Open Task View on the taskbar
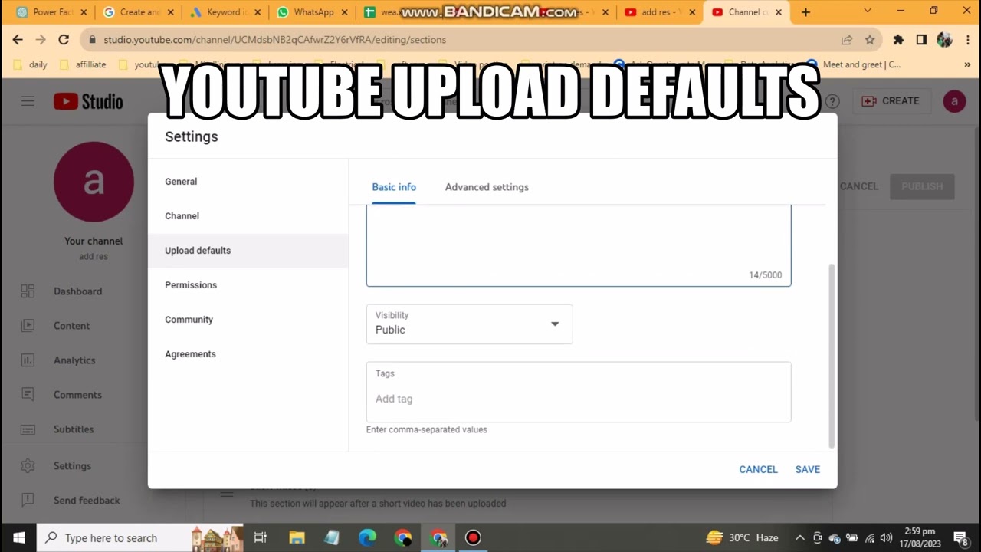The height and width of the screenshot is (552, 981). (x=261, y=537)
